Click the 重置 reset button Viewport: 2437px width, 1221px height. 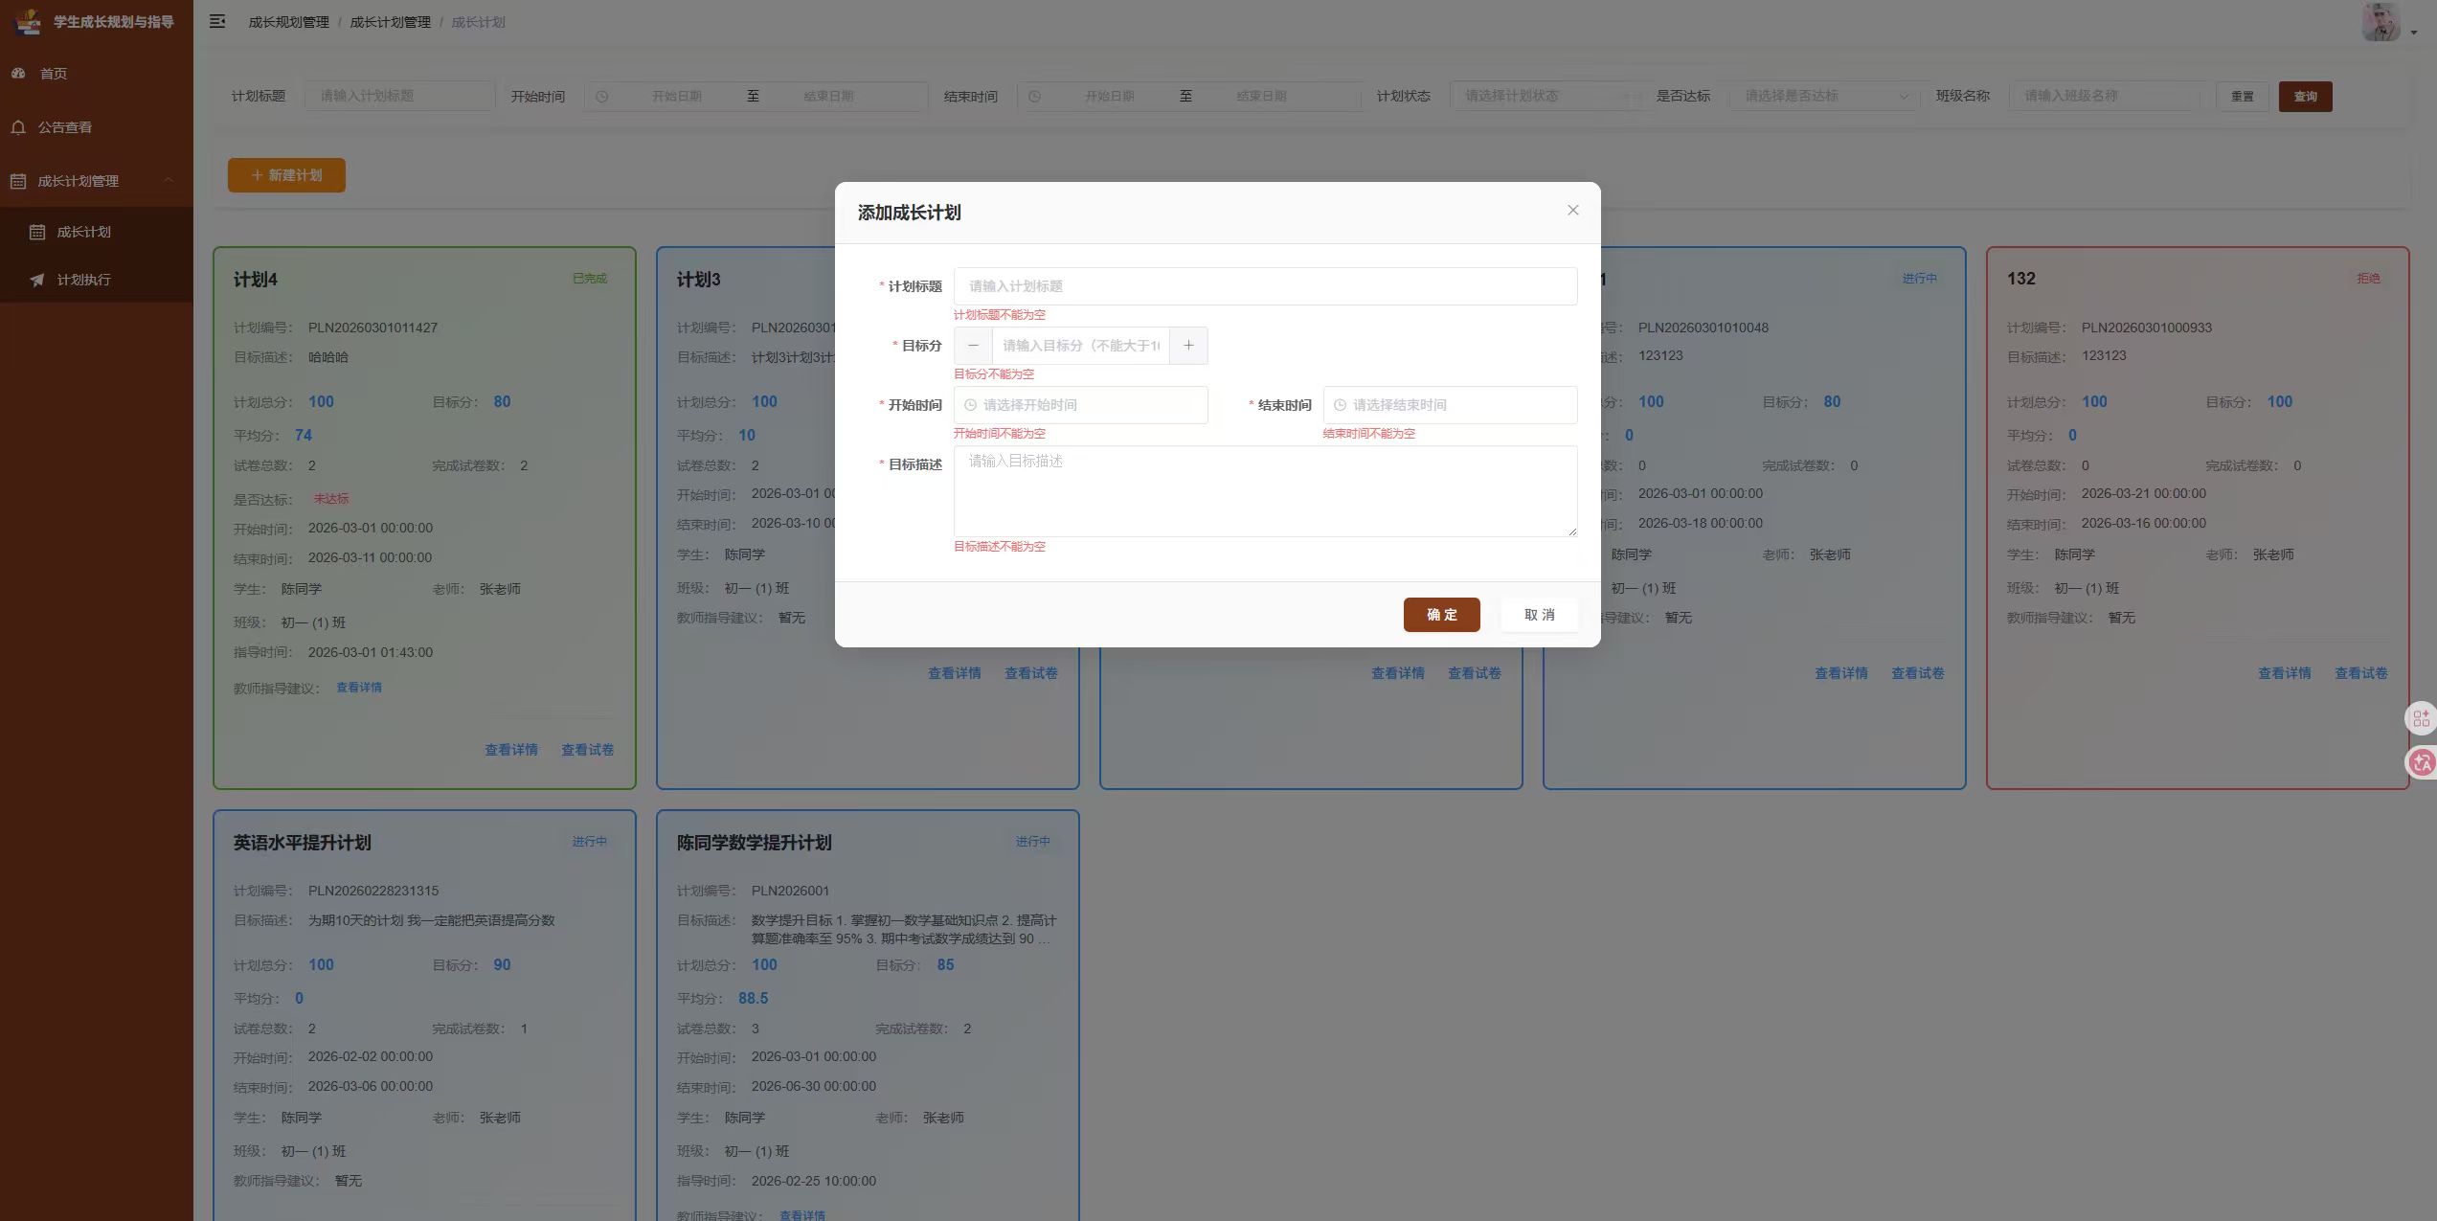[x=2243, y=96]
